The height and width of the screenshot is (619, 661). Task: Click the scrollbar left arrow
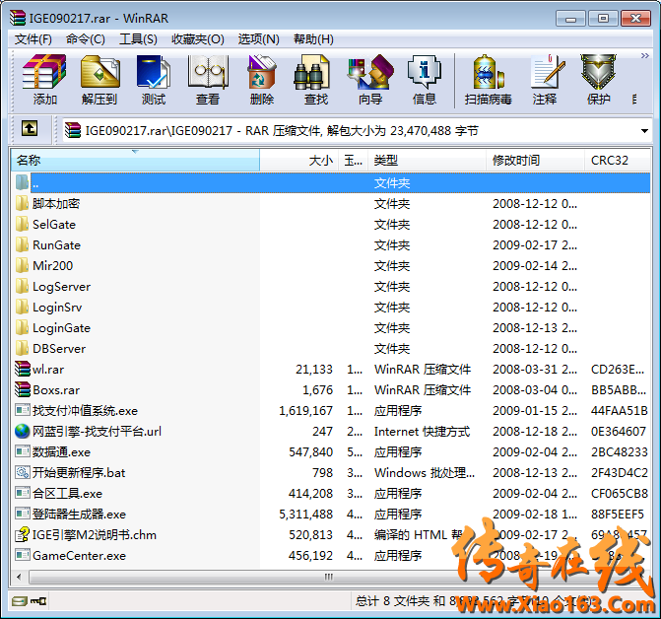click(19, 577)
